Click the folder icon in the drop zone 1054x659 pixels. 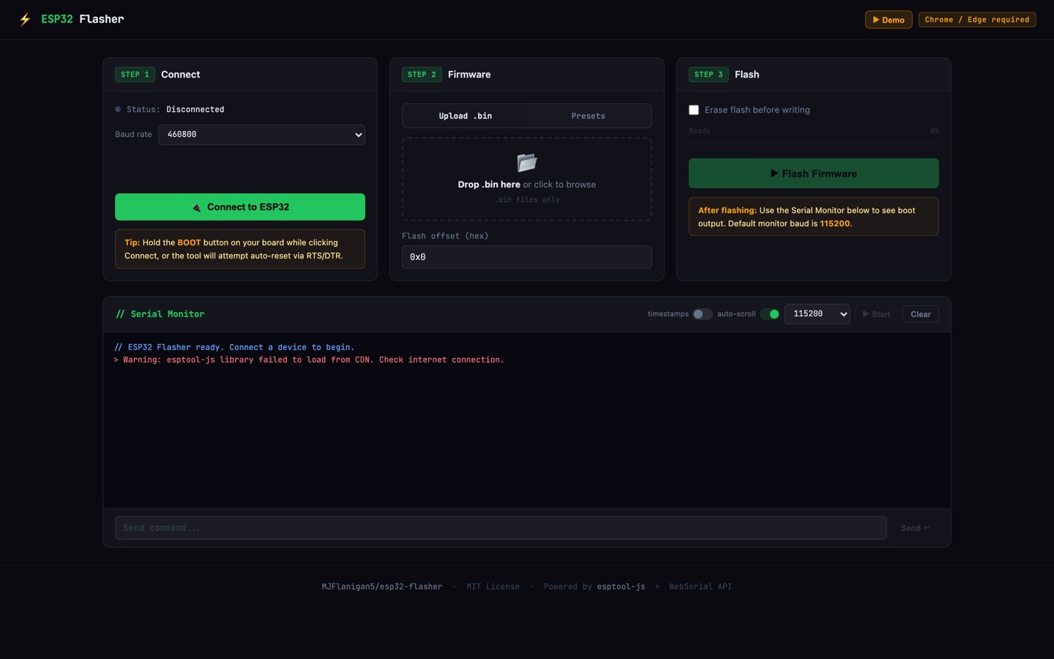pyautogui.click(x=526, y=163)
